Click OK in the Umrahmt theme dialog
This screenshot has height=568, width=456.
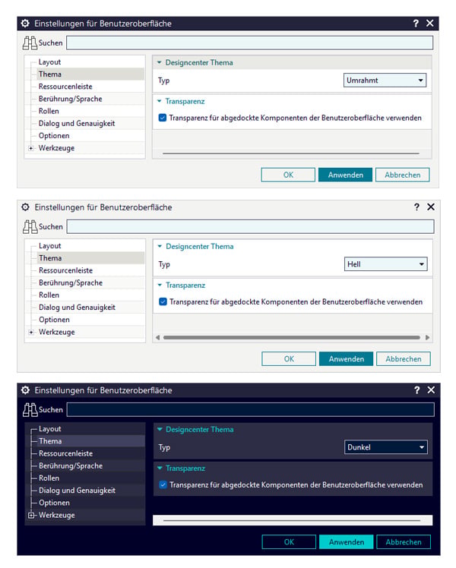(288, 175)
